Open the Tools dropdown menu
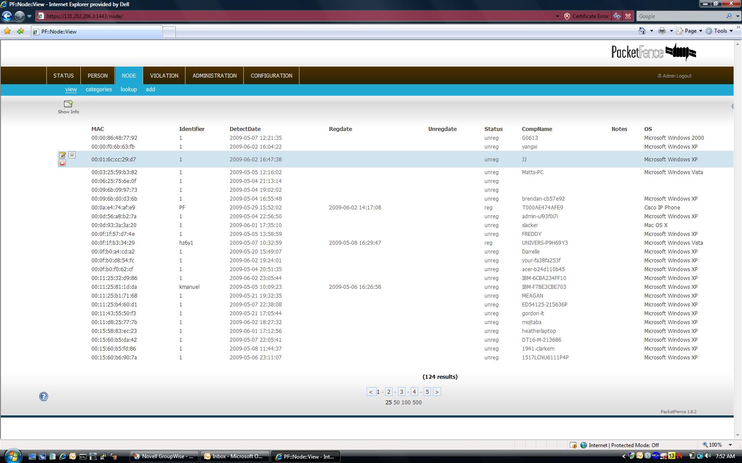This screenshot has width=742, height=463. [x=719, y=31]
